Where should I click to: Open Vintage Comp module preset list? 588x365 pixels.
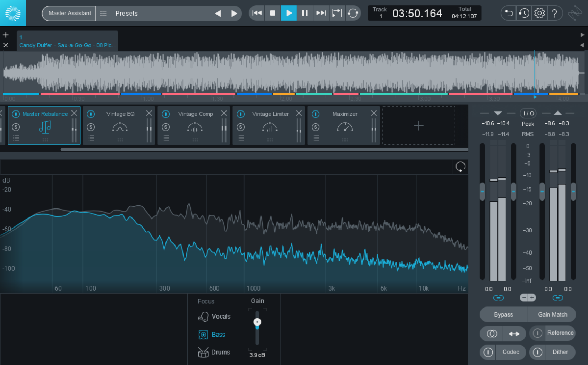pyautogui.click(x=166, y=138)
